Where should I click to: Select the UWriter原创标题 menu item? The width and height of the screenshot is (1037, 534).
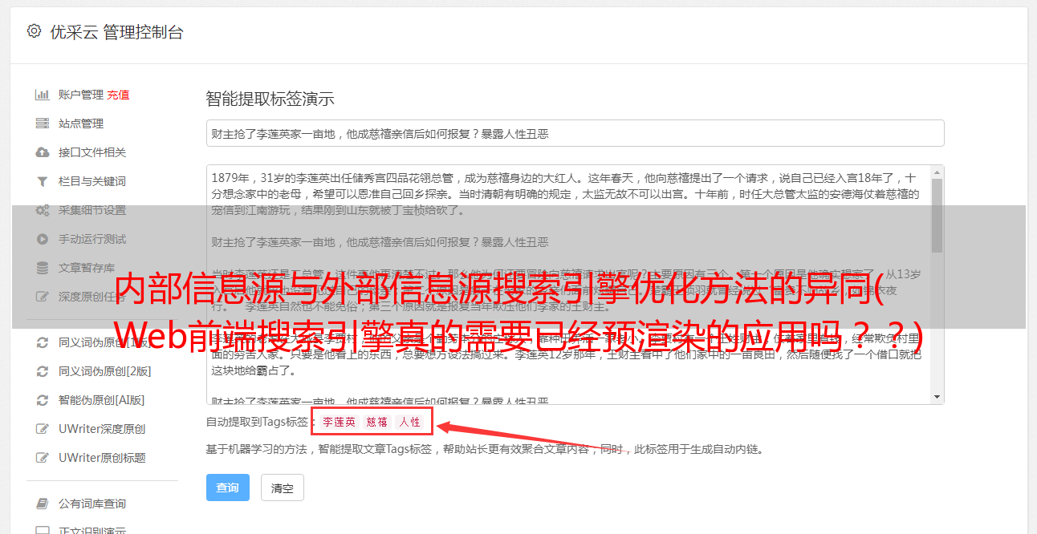pos(102,458)
